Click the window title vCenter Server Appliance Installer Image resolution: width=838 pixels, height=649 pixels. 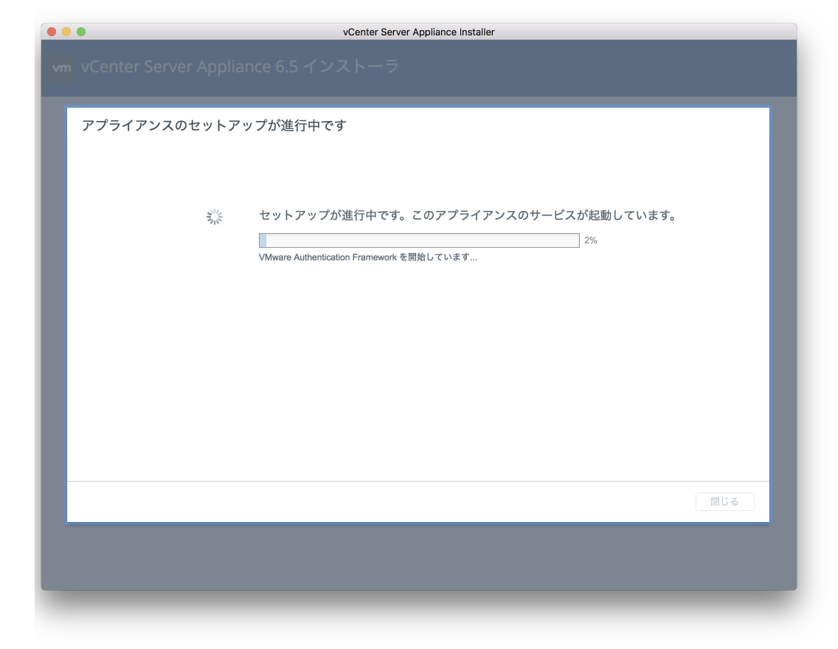point(419,32)
